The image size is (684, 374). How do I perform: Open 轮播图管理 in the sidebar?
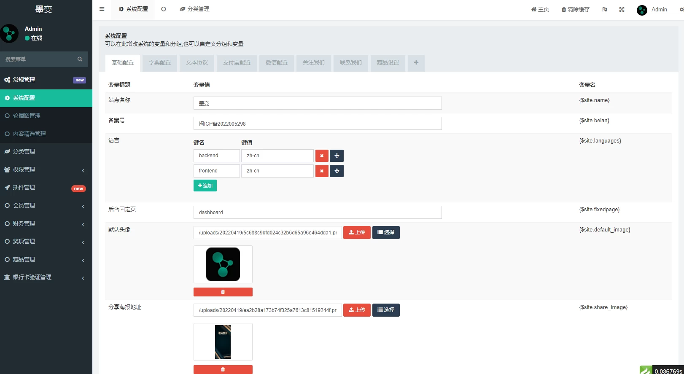(x=27, y=116)
